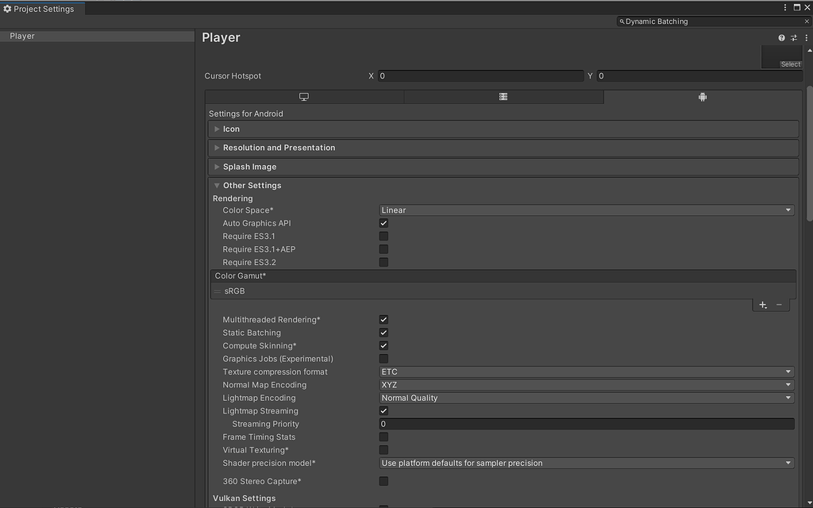Open the Color Space dropdown
Screen dimensions: 813x508
point(585,210)
